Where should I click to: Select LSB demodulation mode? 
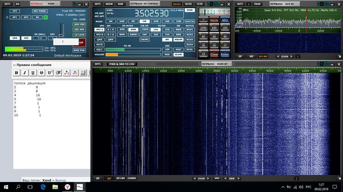tap(167, 21)
